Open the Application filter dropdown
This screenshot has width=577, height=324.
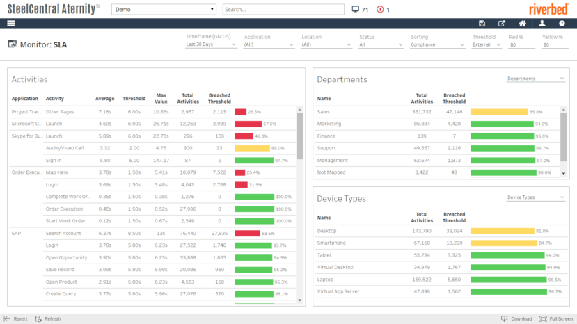pos(269,45)
